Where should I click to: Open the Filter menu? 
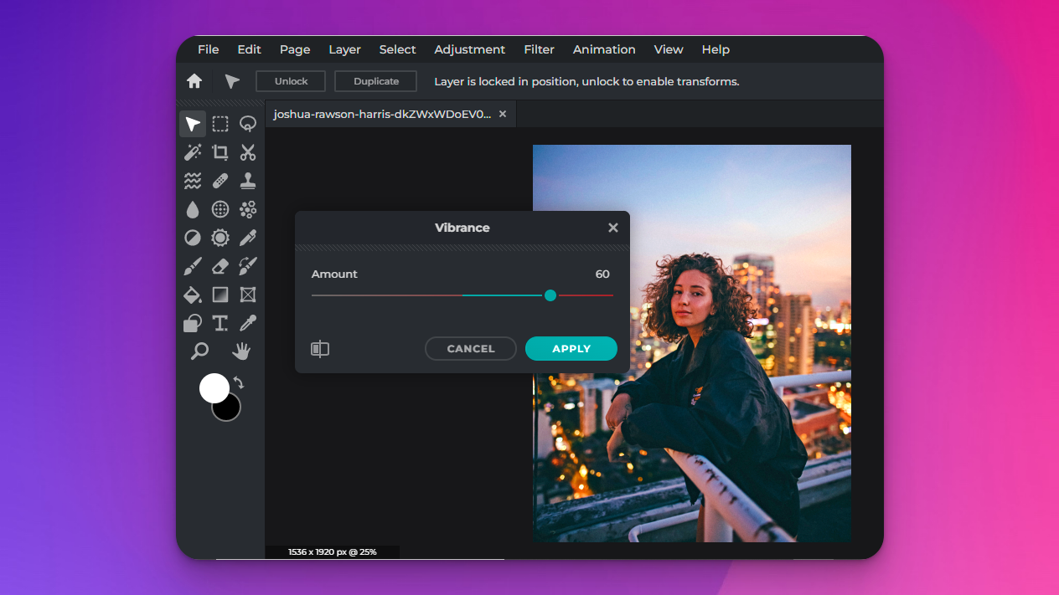point(539,49)
